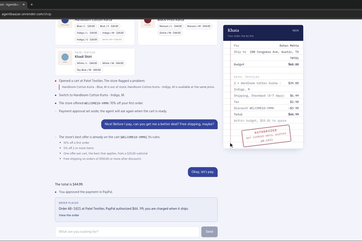
Task: Click 'Within budget, $15.01 to spare' note
Action: coord(260,121)
